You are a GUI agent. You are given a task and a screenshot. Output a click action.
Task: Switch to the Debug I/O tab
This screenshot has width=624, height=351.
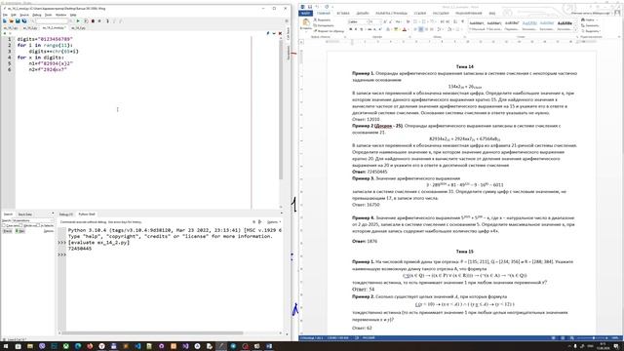66,214
